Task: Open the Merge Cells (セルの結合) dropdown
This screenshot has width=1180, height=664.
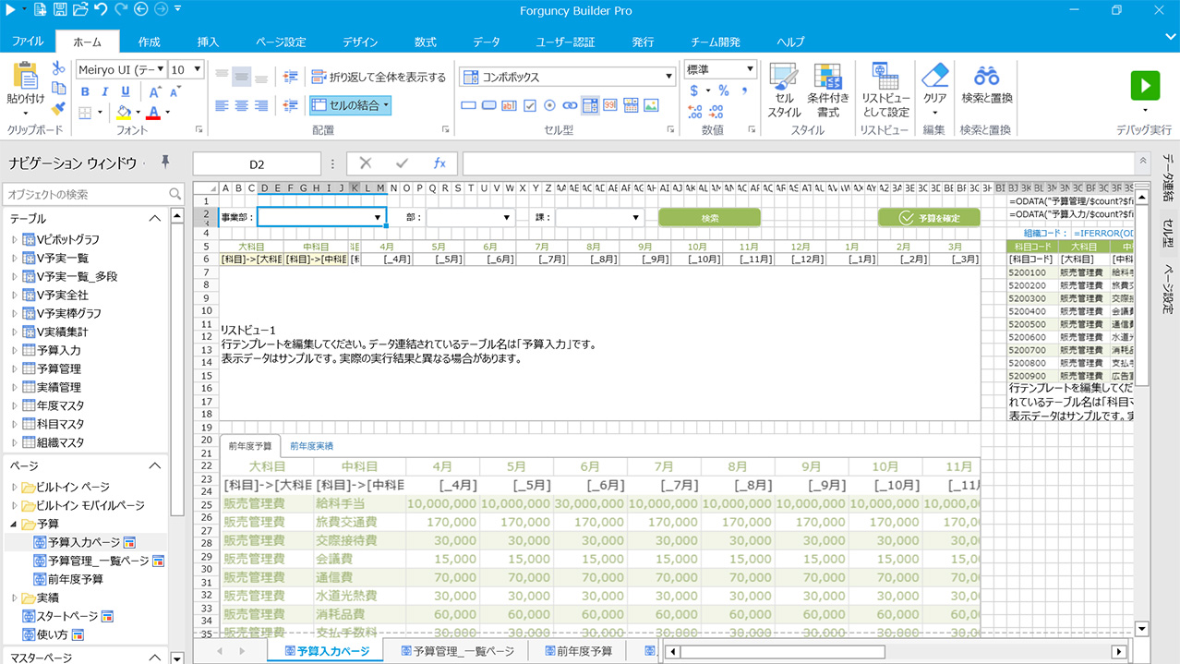Action: (x=350, y=105)
